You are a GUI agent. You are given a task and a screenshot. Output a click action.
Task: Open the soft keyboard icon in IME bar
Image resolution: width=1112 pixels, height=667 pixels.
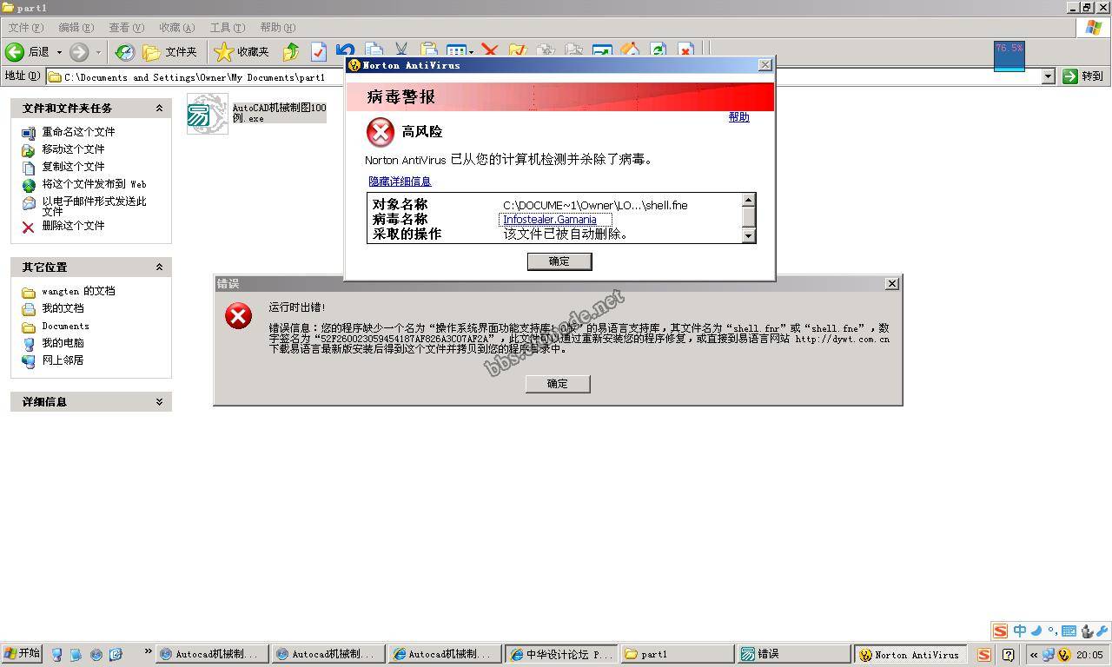(1069, 631)
